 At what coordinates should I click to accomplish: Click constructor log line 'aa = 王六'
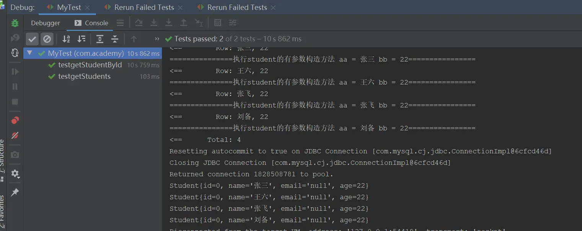pos(323,82)
